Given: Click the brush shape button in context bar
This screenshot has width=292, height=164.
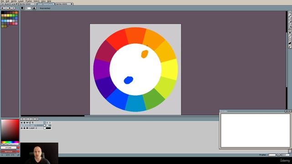Looking at the screenshot, I should tap(22, 8).
